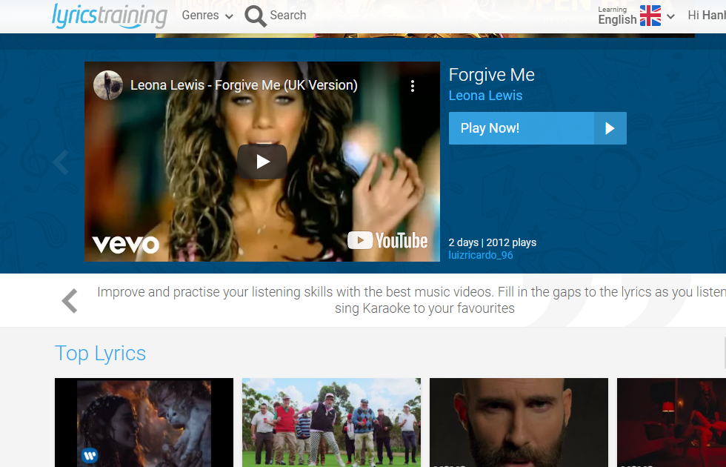Click the left arrow beside the description text
Viewport: 726px width, 467px height.
69,300
